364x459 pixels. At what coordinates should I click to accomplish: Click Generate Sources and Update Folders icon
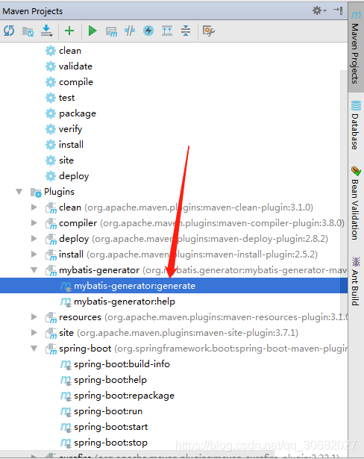[28, 31]
